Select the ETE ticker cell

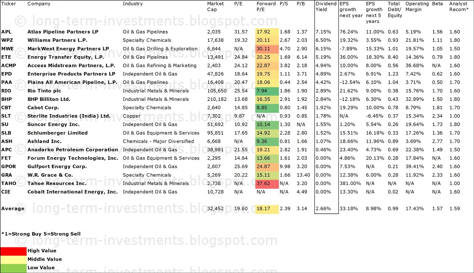tap(6, 57)
